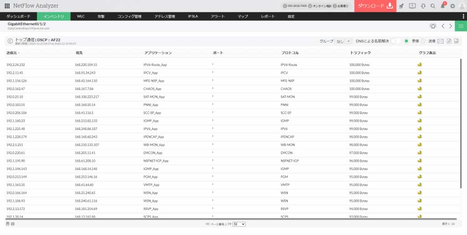Open the notifications bell icon

pyautogui.click(x=442, y=6)
